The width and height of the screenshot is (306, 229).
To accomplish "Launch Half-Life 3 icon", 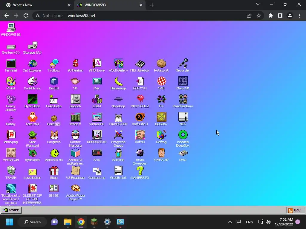I will click(140, 119).
